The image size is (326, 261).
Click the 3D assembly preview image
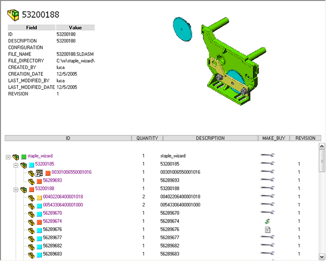219,61
